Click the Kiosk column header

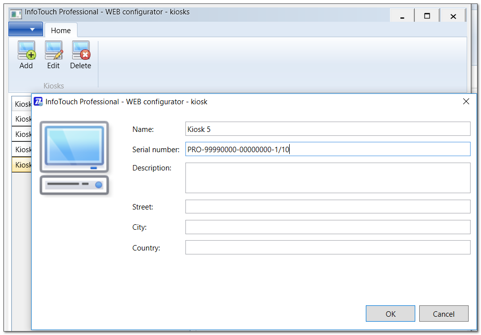(x=22, y=104)
